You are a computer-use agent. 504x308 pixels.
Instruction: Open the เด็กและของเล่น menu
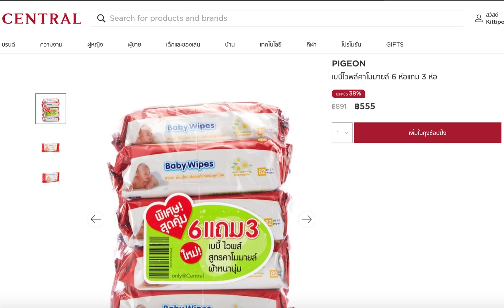tap(183, 45)
